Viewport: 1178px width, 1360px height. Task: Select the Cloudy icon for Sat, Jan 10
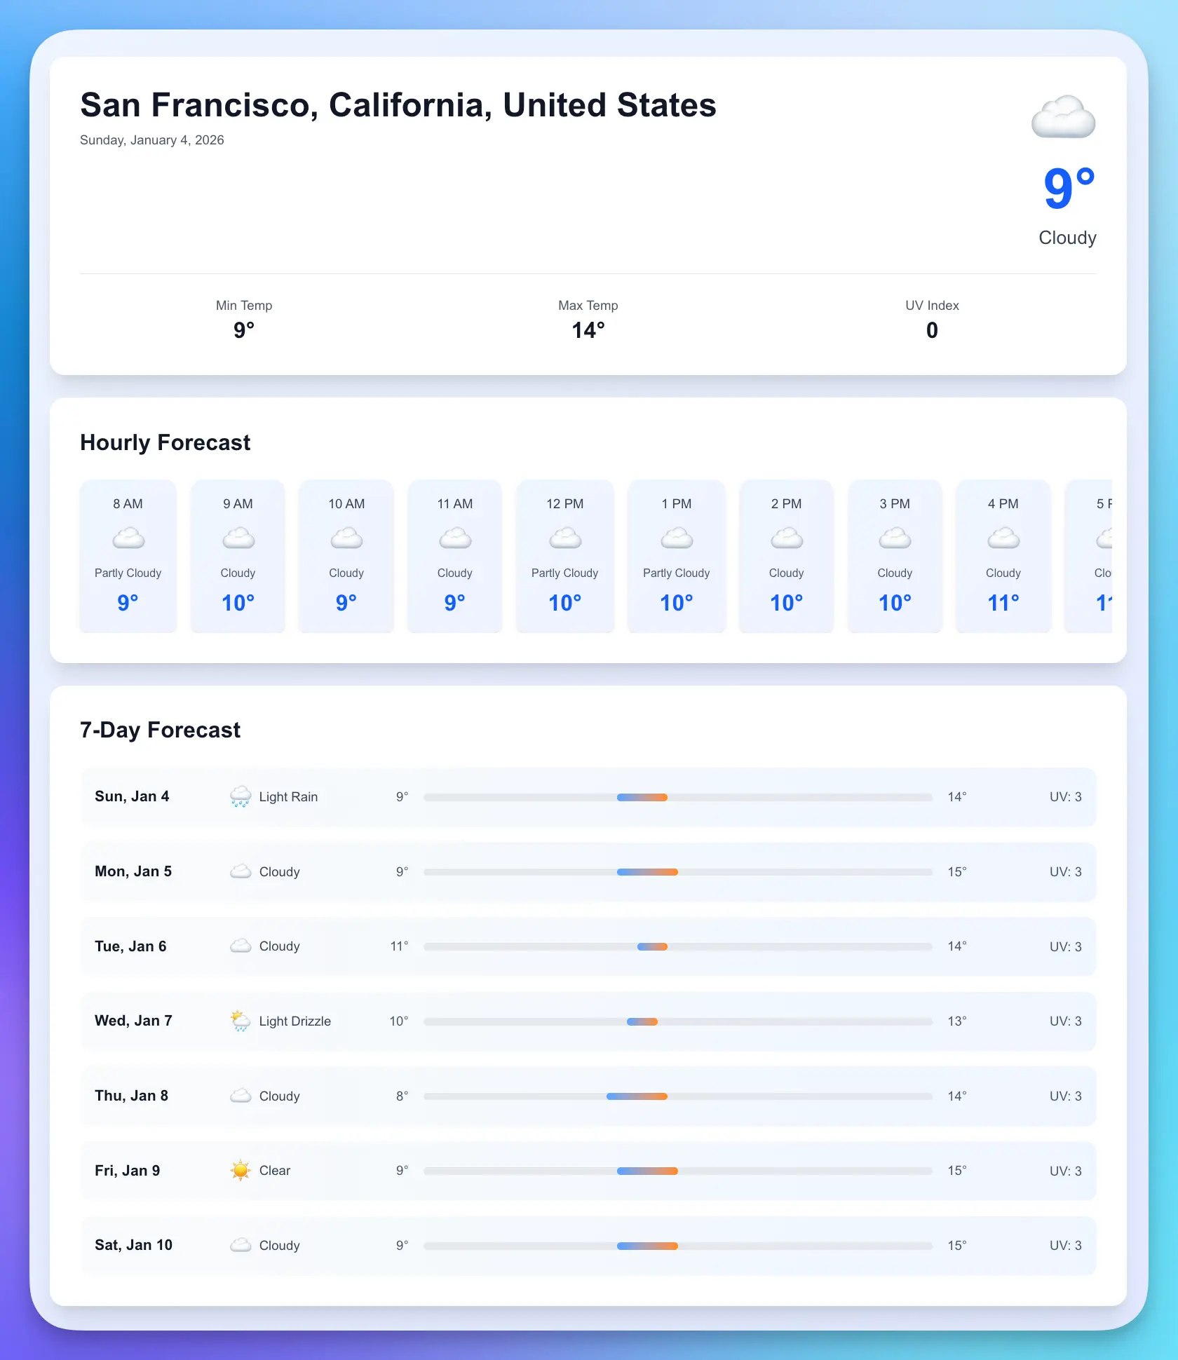coord(241,1245)
